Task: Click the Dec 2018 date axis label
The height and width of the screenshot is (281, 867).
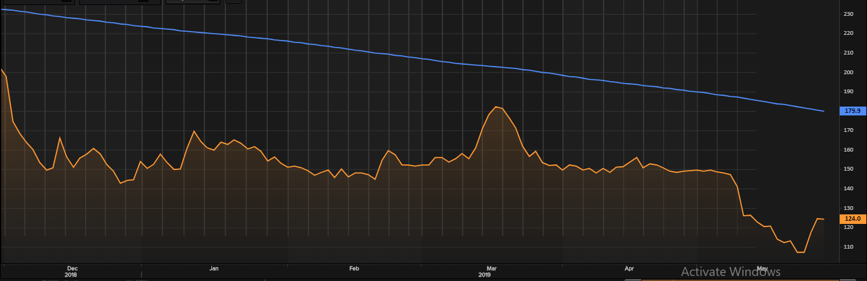Action: [x=71, y=271]
